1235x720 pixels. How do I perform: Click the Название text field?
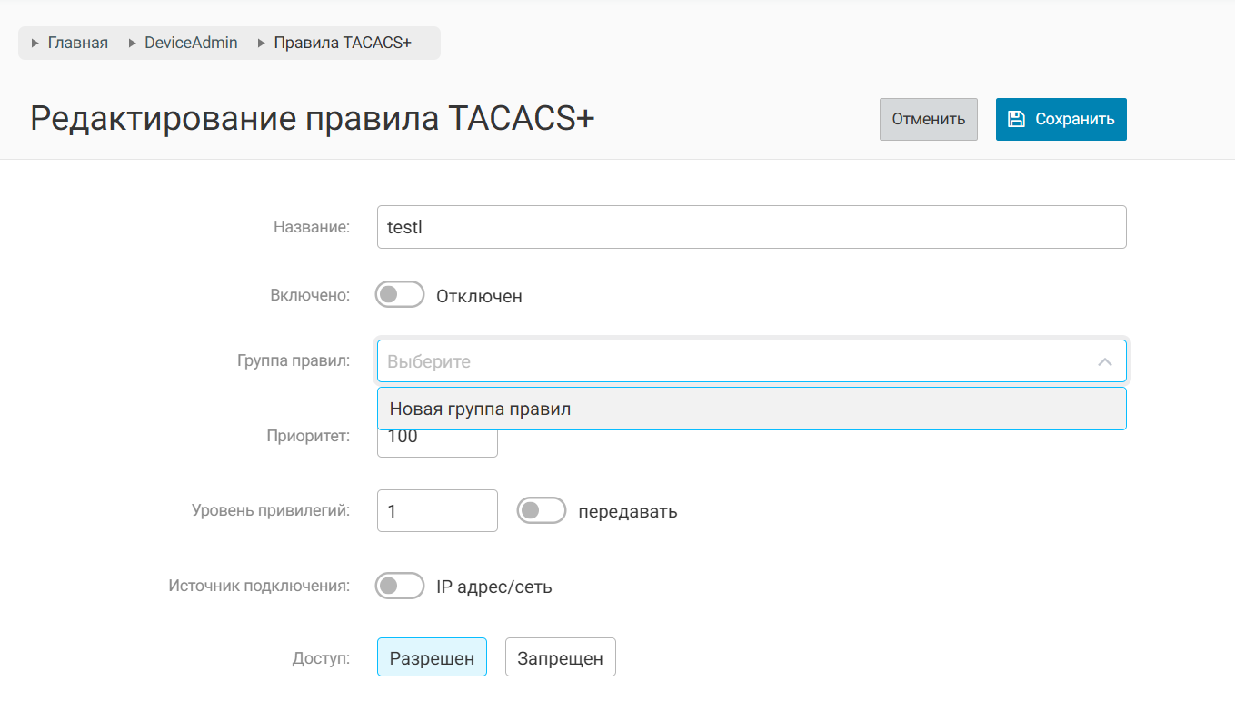(x=752, y=227)
